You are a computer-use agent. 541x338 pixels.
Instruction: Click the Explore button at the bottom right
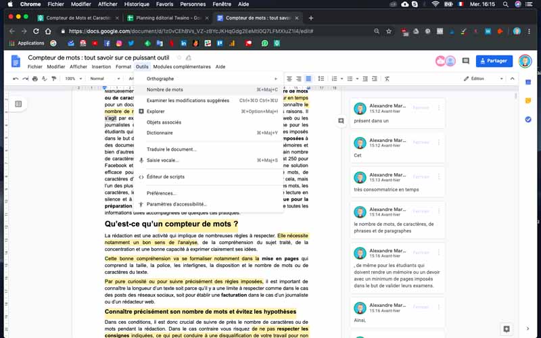click(x=507, y=329)
